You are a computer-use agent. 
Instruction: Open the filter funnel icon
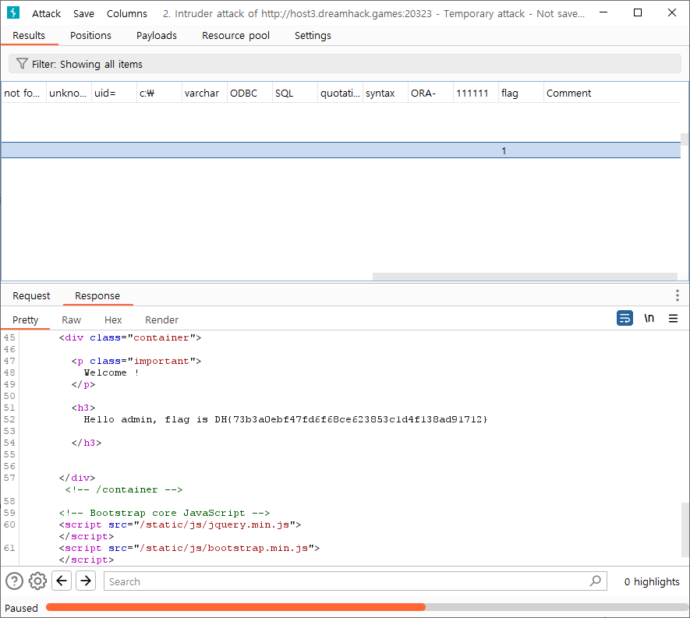(22, 64)
